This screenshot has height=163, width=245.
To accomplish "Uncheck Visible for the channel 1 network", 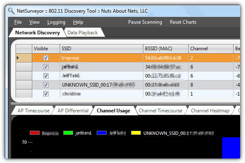I will 46,94.
